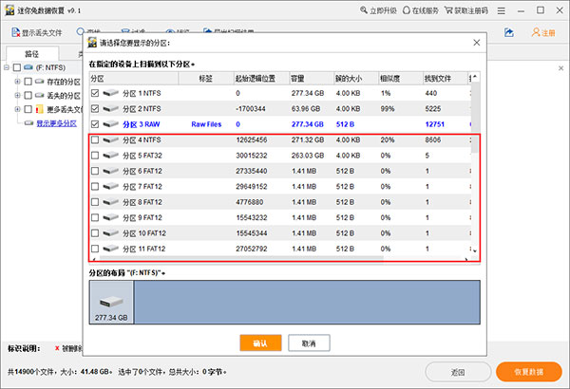
Task: Check the 分区 6 FAT12 checkbox
Action: [94, 171]
